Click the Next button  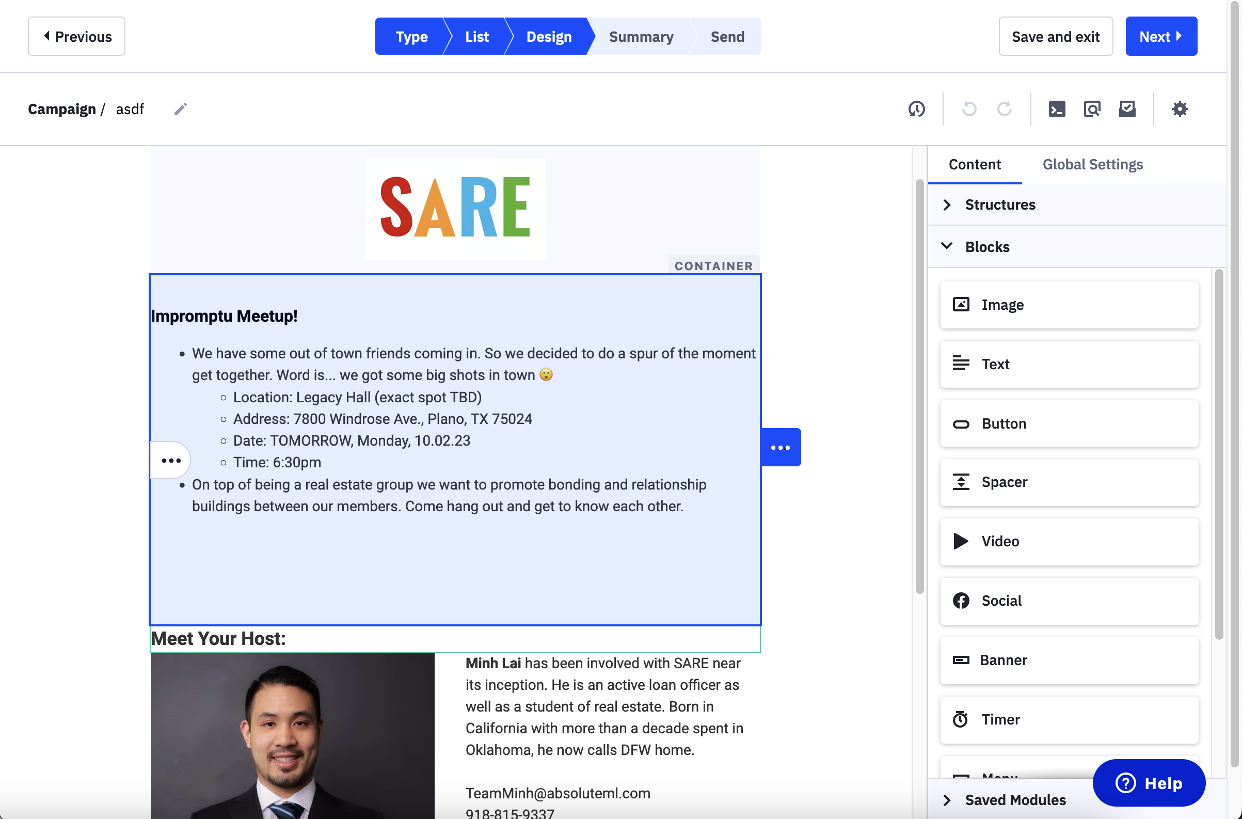click(1160, 37)
